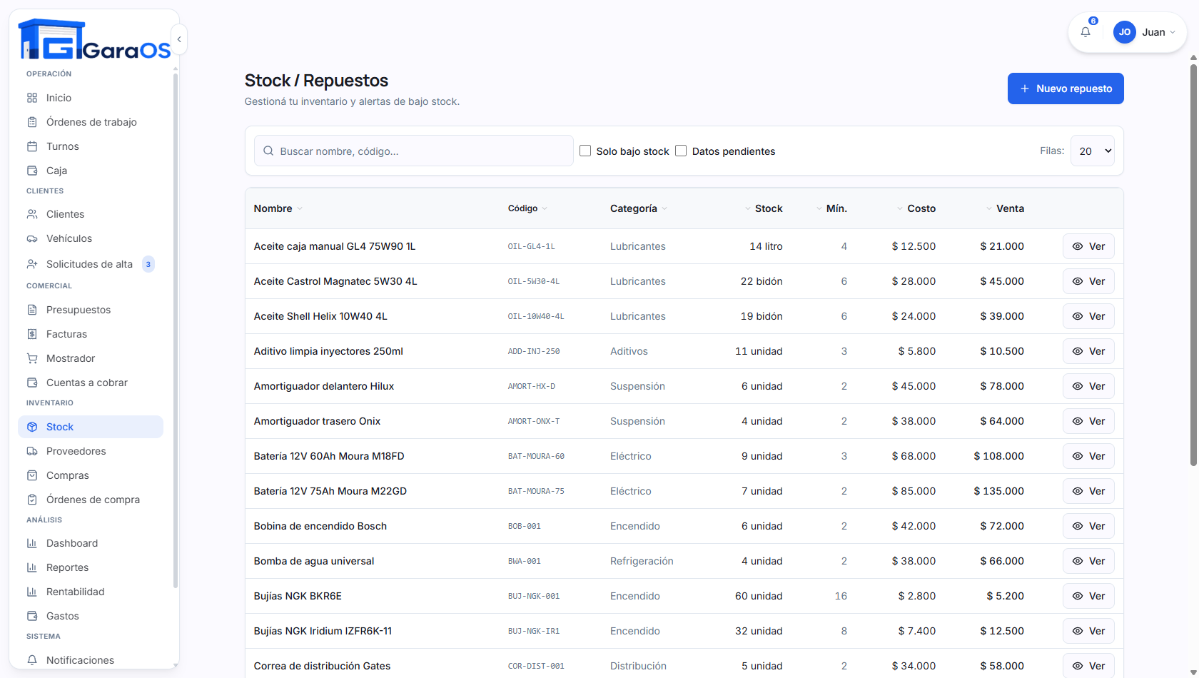Click the Bobina de encendido Bosch name
The image size is (1199, 678).
coord(320,526)
